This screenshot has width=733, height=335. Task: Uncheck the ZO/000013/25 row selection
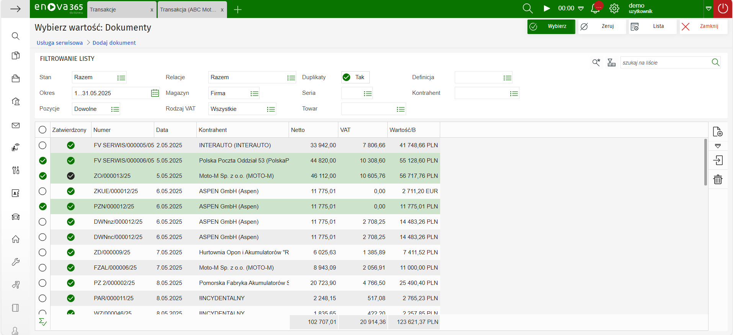pyautogui.click(x=43, y=176)
